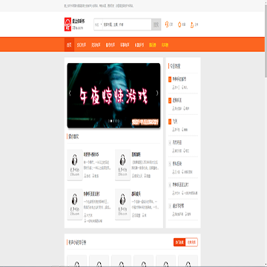
Task: Open the last yellow item in the navigation bar
Action: tap(165, 45)
